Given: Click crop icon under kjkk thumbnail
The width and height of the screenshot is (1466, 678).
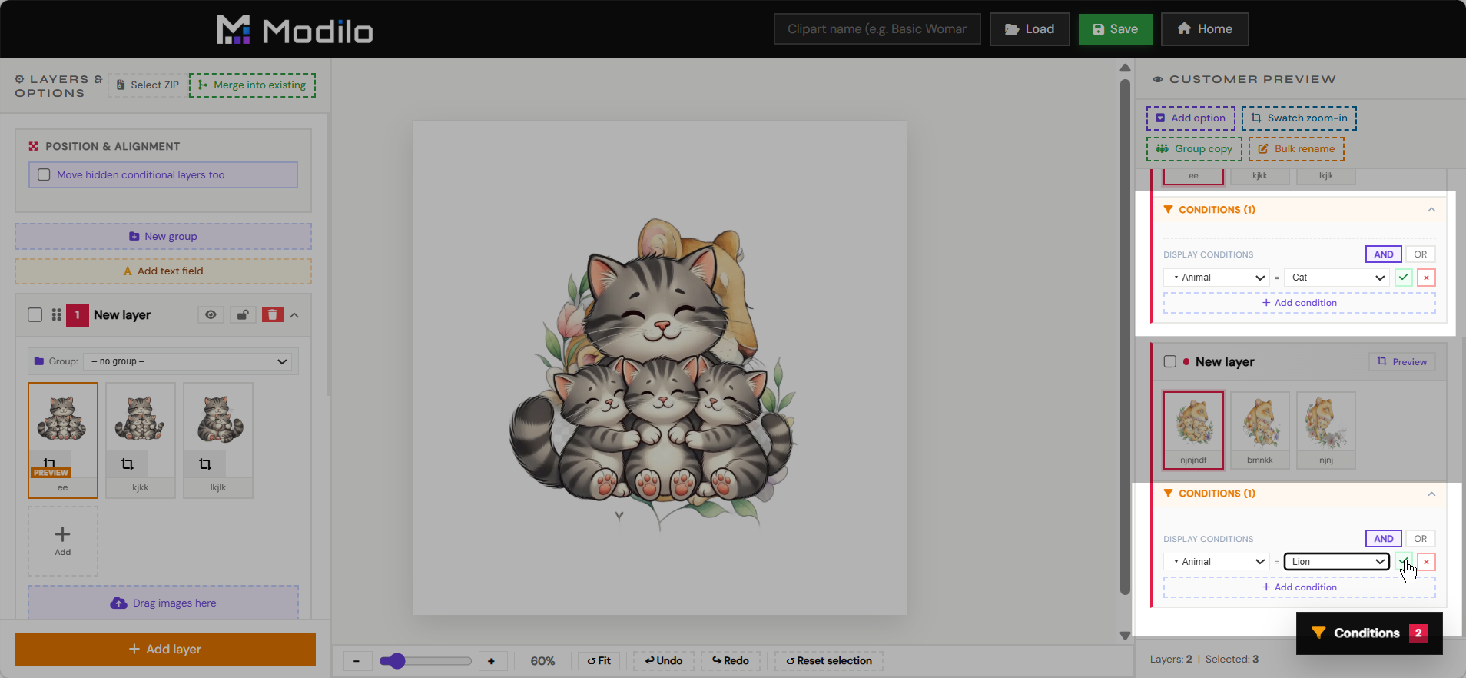Looking at the screenshot, I should 128,464.
